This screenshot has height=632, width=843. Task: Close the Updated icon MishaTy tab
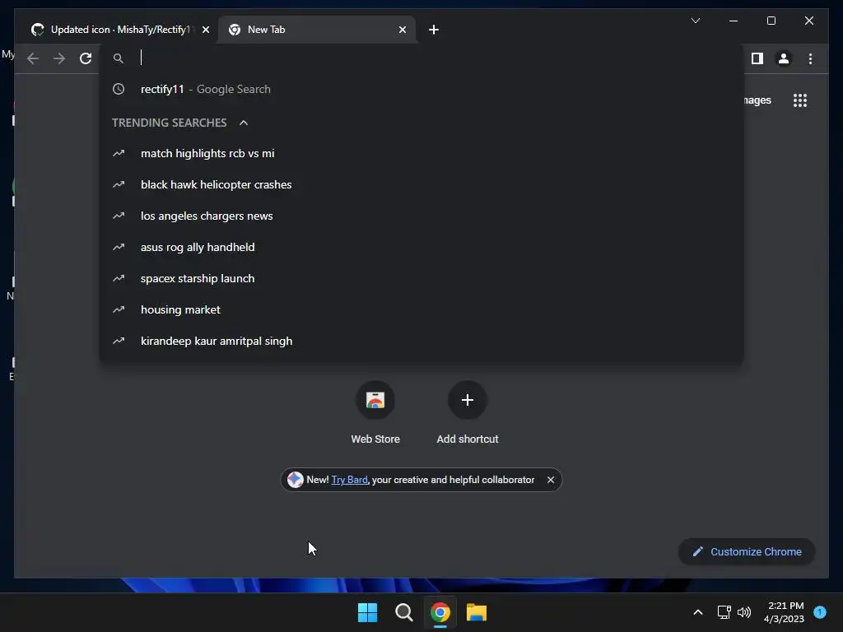tap(205, 30)
